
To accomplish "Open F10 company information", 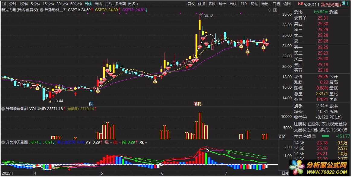I will [244, 4].
